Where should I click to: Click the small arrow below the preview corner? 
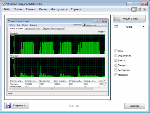[110, 101]
